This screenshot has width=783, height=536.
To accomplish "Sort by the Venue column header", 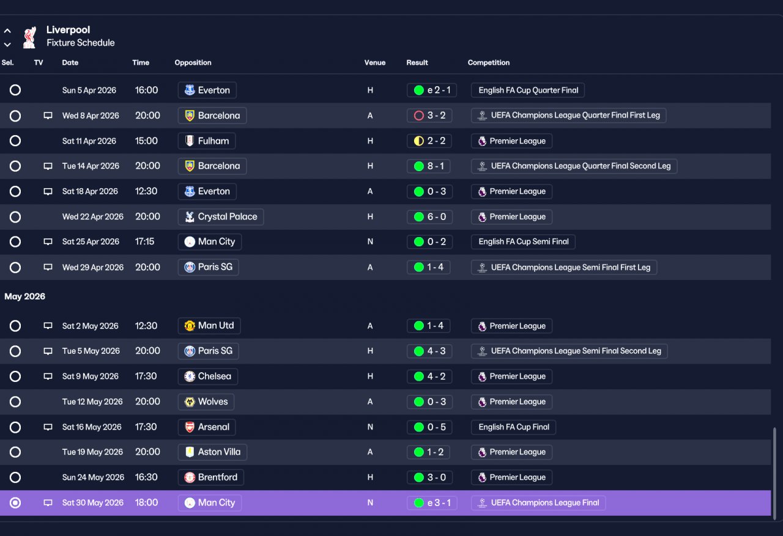I will click(375, 63).
